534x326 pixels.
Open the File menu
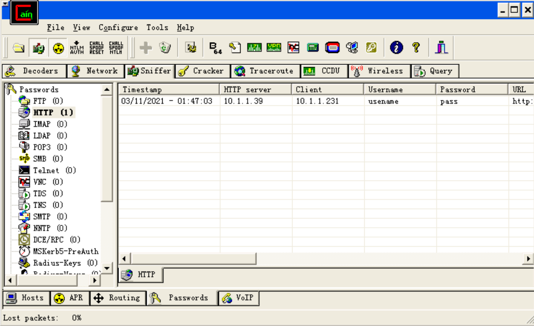(55, 28)
